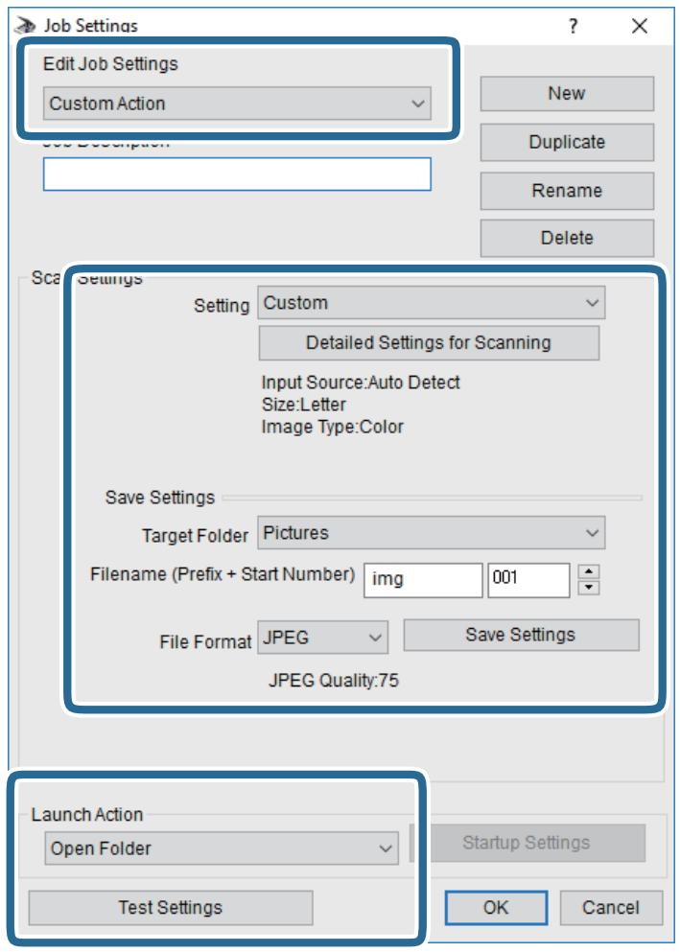Expand the Target Folder dropdown
The image size is (680, 952).
tap(431, 532)
